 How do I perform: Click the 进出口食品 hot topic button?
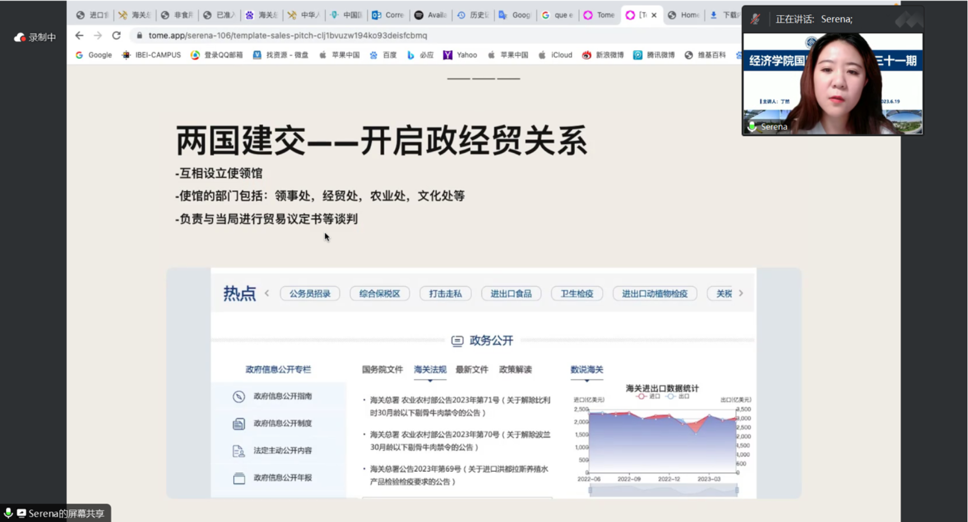511,293
